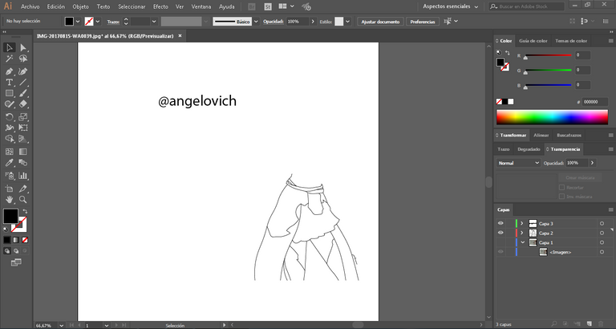Switch to the Degradado tab
Image resolution: width=616 pixels, height=329 pixels.
pos(528,149)
